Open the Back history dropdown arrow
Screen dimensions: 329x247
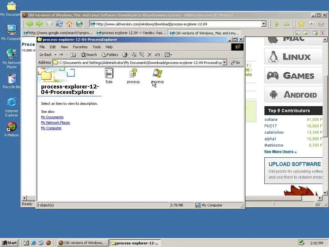click(55, 55)
